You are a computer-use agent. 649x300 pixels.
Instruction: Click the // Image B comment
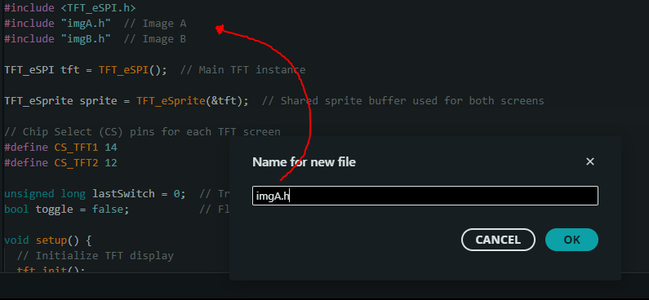(x=155, y=39)
